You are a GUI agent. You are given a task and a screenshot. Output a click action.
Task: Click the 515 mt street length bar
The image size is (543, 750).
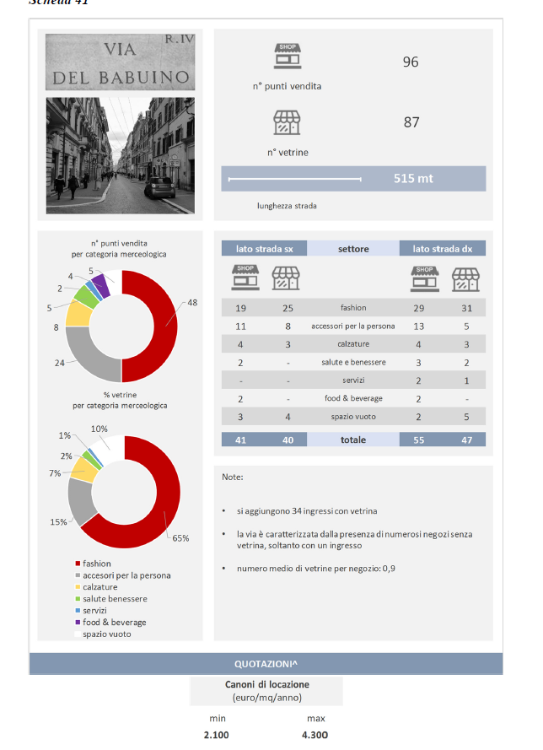coord(353,178)
